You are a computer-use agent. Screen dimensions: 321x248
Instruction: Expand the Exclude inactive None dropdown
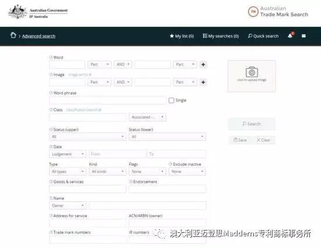pos(187,172)
